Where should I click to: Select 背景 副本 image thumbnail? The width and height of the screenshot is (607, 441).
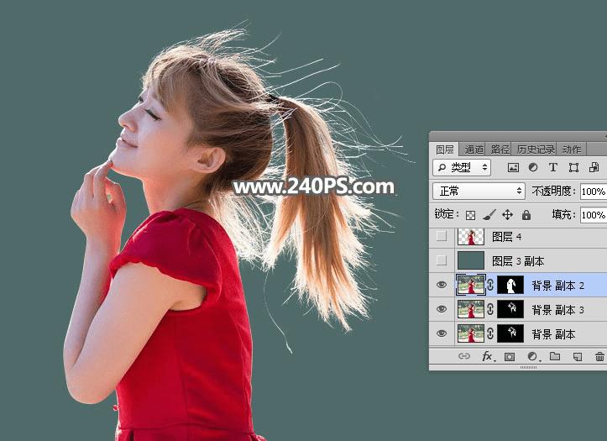pos(471,333)
